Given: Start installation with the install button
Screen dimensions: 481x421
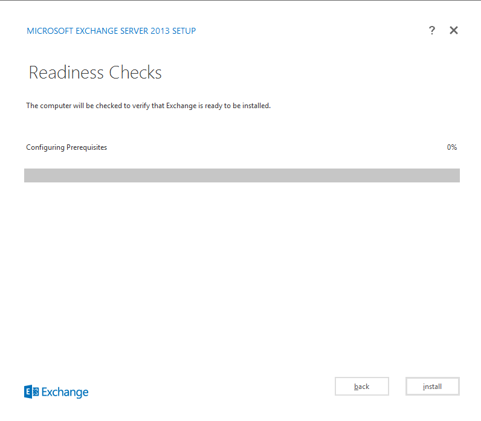Looking at the screenshot, I should 432,387.
